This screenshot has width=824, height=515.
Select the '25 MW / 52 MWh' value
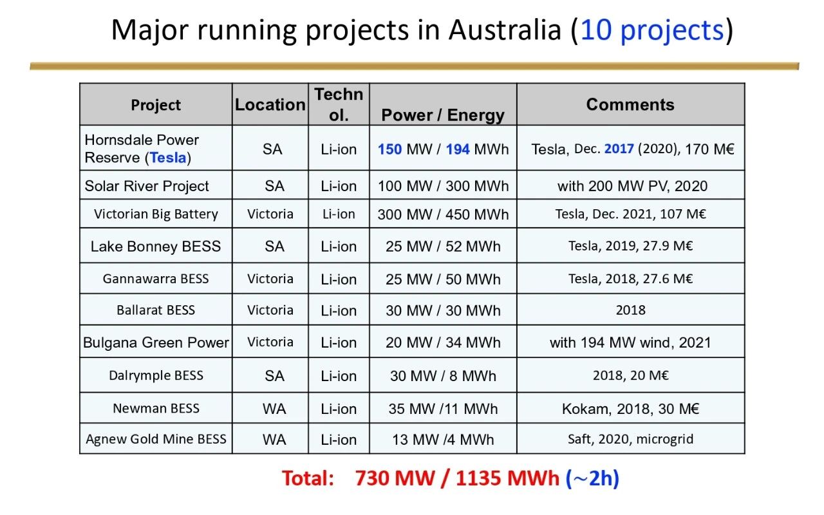tap(443, 246)
